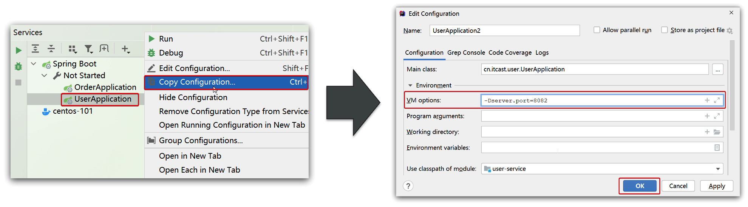Check the Store as project file box
The height and width of the screenshot is (207, 748).
(665, 30)
